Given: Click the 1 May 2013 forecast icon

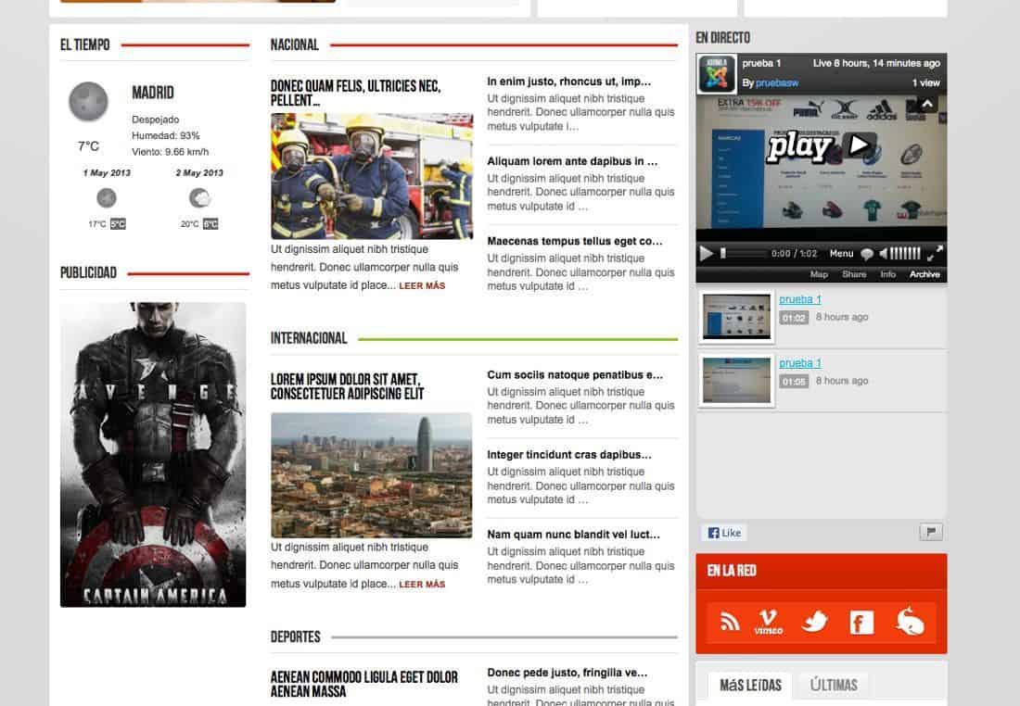Looking at the screenshot, I should (x=107, y=197).
